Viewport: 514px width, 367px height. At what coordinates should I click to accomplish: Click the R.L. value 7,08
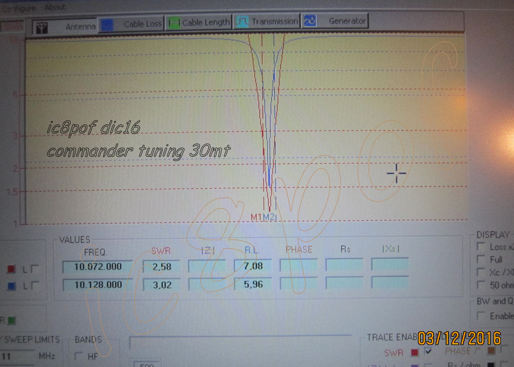(253, 266)
